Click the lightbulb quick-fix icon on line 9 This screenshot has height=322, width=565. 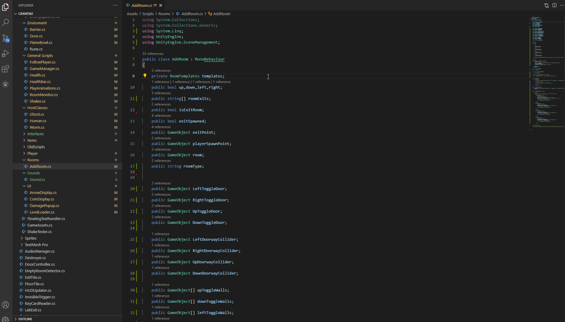click(x=145, y=76)
